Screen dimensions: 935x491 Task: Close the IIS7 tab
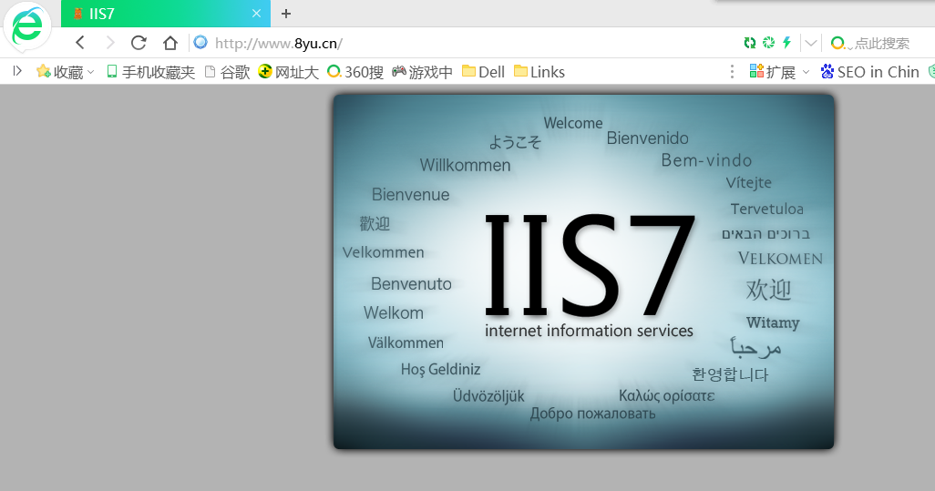click(256, 13)
